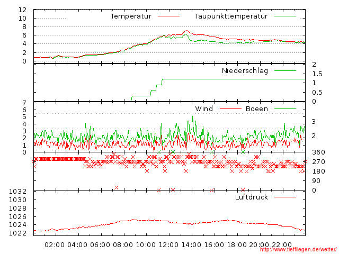This screenshot has height=254, width=339.
Task: Click the 0.5 precipitation axis value
Action: click(x=317, y=93)
